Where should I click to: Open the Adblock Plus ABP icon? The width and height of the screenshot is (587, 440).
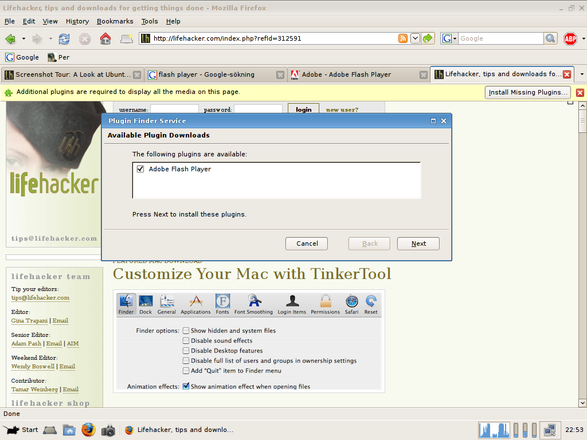pyautogui.click(x=570, y=38)
